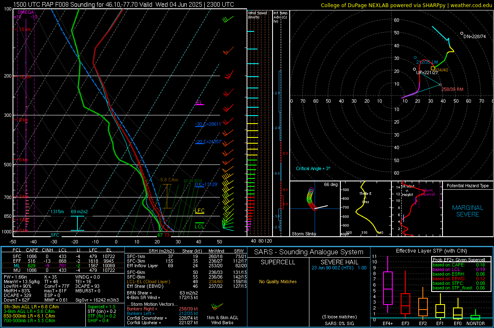The width and height of the screenshot is (494, 328).
Task: Click the 23 Jun 90 00Z (HTS) hail match
Action: (339, 268)
